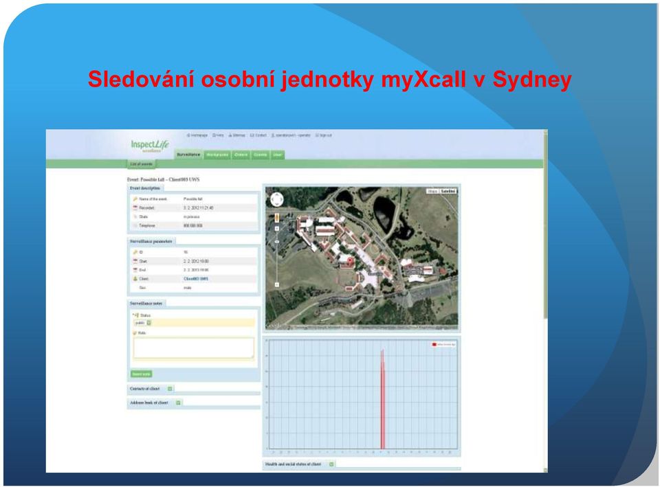This screenshot has width=660, height=487.
Task: Expand Health and social status of client
Action: [x=331, y=464]
